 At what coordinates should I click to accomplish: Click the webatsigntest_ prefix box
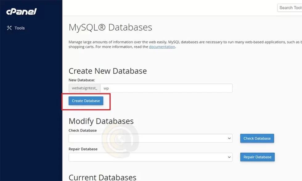[x=84, y=88]
